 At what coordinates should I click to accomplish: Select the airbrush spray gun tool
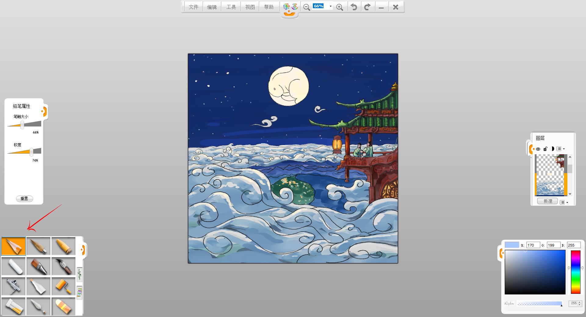13,286
